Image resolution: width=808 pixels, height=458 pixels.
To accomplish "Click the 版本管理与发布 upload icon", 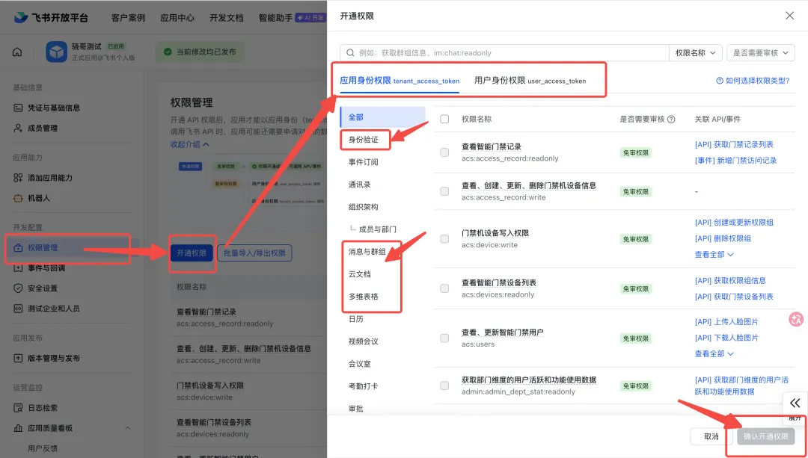I will [18, 358].
